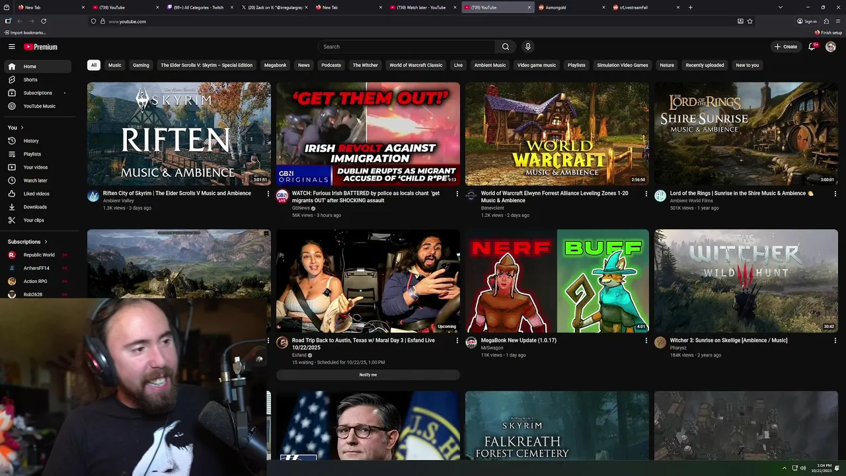Viewport: 846px width, 476px height.
Task: Select the Recently uploaded chip
Action: [x=705, y=65]
